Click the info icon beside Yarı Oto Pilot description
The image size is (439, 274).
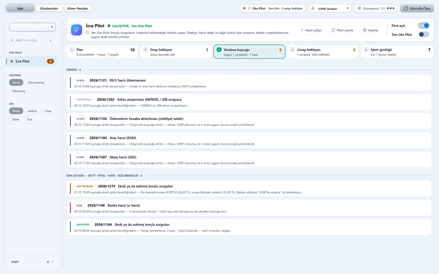pos(87,32)
